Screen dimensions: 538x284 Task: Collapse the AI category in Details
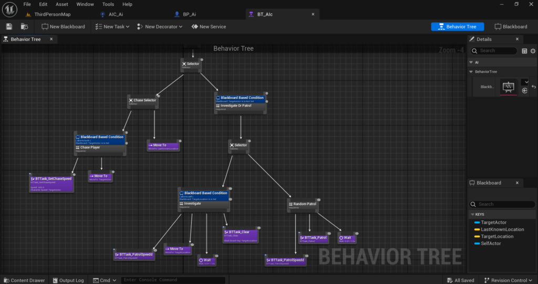tap(471, 62)
